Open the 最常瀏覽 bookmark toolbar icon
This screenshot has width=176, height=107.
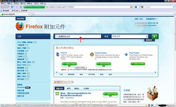pyautogui.click(x=1, y=11)
